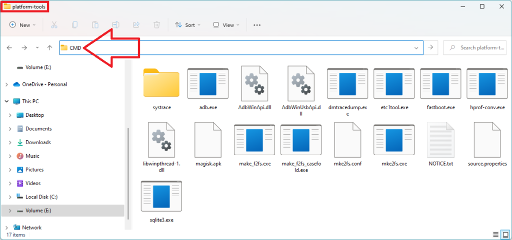Switch to the details view in the status bar
The width and height of the screenshot is (512, 240).
pyautogui.click(x=495, y=234)
